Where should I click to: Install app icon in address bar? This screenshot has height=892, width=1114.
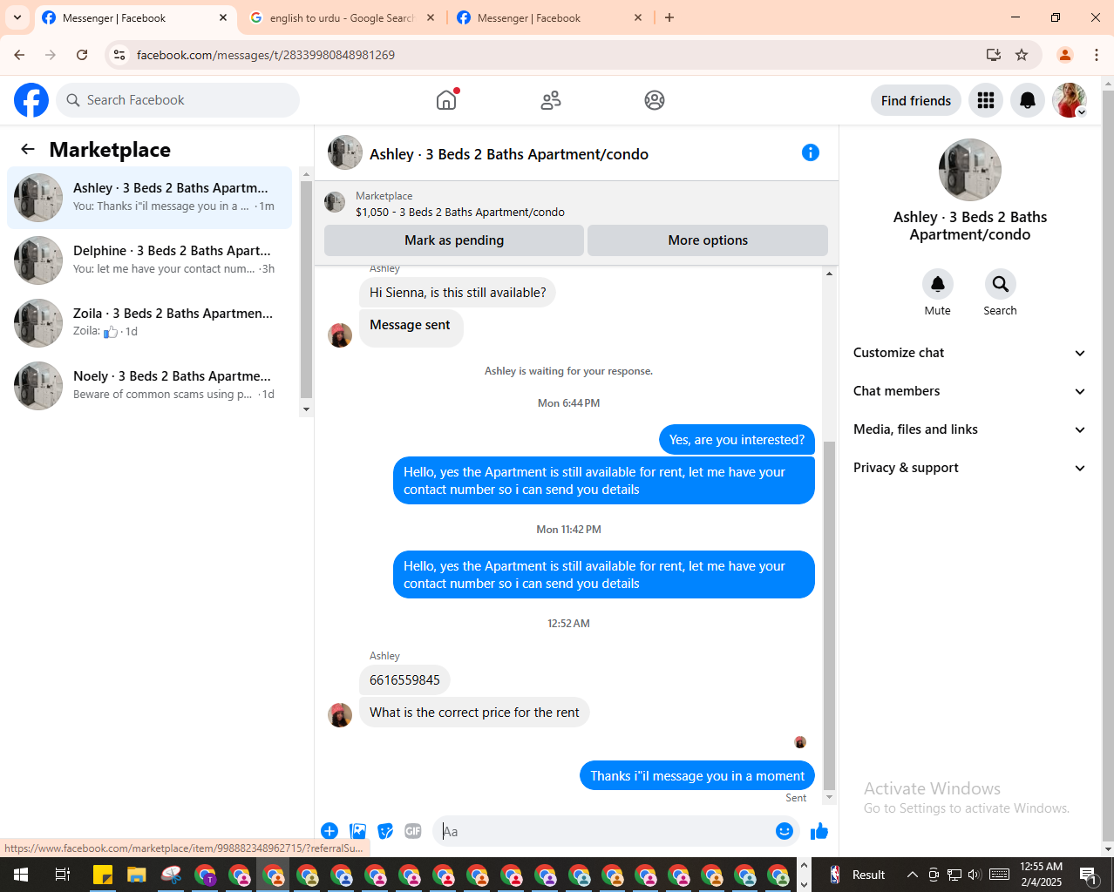point(994,55)
